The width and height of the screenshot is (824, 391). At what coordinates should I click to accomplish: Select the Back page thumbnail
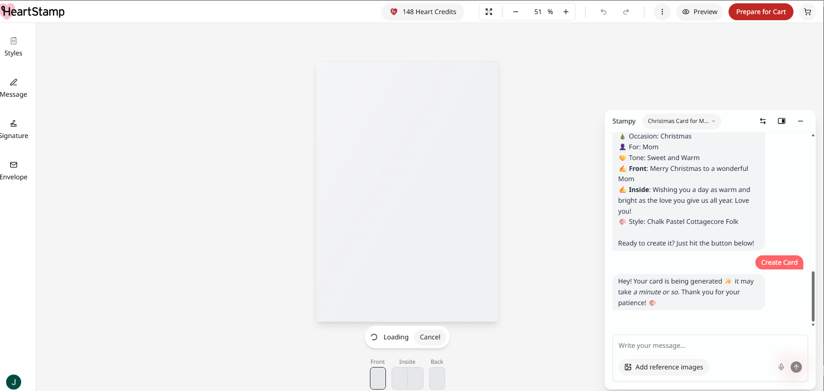[x=437, y=378]
